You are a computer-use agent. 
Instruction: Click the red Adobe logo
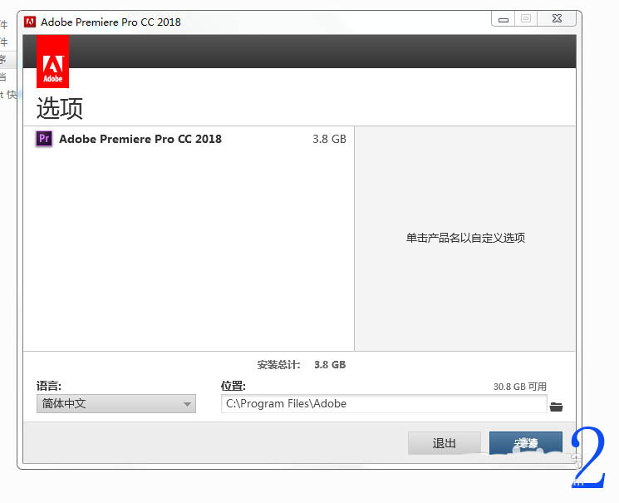(53, 62)
